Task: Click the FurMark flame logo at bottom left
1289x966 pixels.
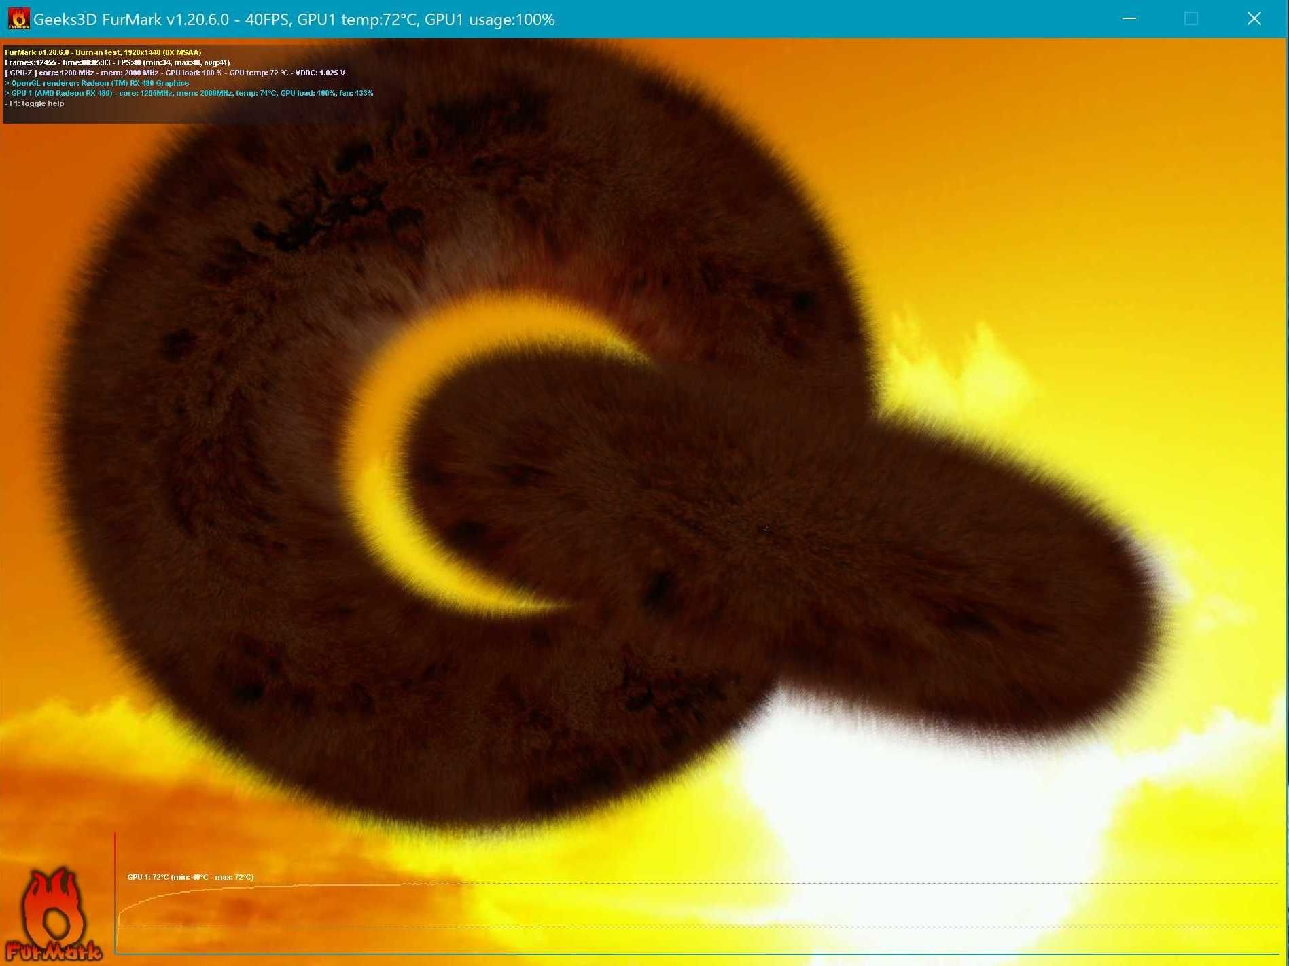Action: click(x=53, y=915)
